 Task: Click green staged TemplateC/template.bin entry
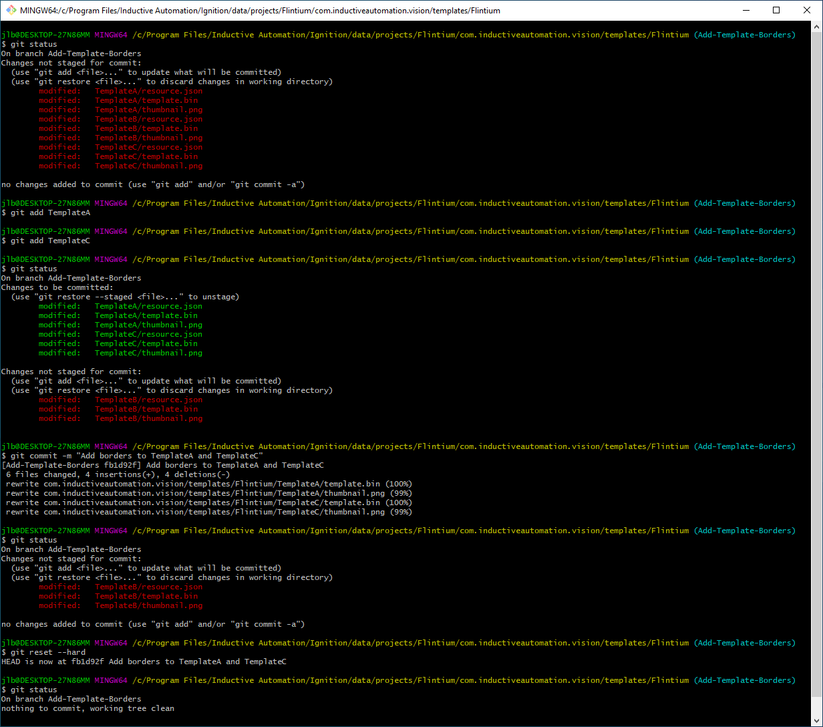pos(118,343)
